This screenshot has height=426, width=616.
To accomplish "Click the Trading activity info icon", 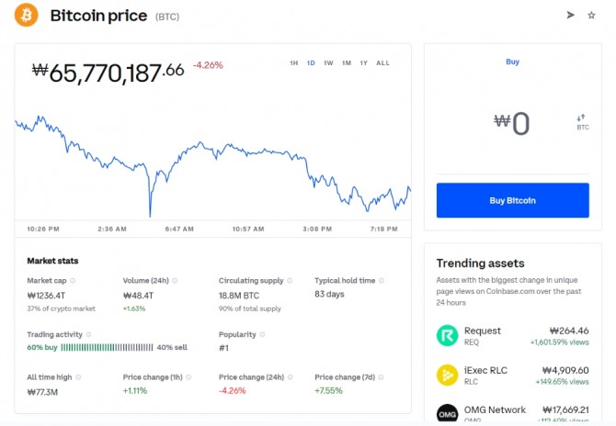I will tap(90, 334).
